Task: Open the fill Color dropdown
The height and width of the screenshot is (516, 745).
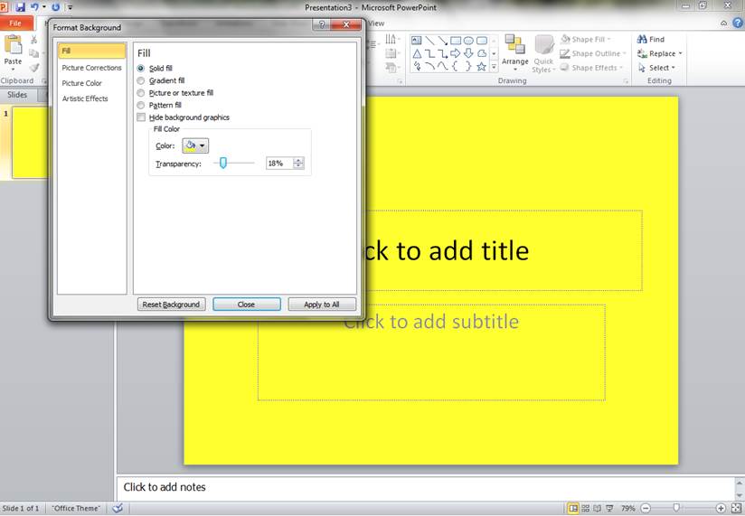Action: [x=195, y=145]
